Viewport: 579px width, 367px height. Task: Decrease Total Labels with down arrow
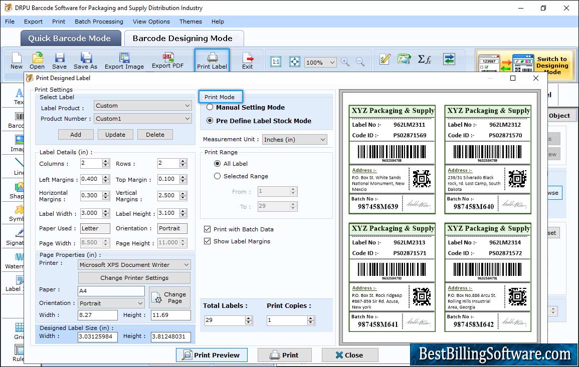click(249, 322)
